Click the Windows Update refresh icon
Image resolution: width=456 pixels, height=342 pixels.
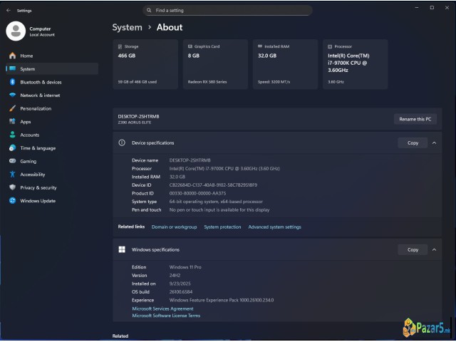[x=13, y=201]
